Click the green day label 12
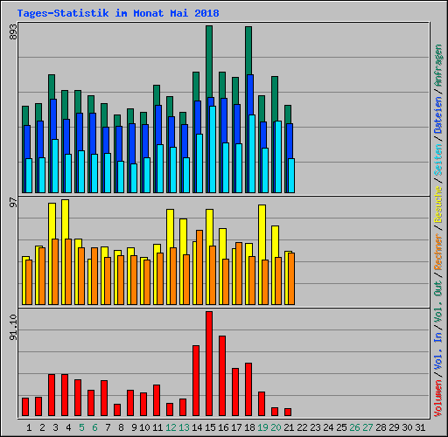Image resolution: width=448 pixels, height=437 pixels. pos(171,427)
